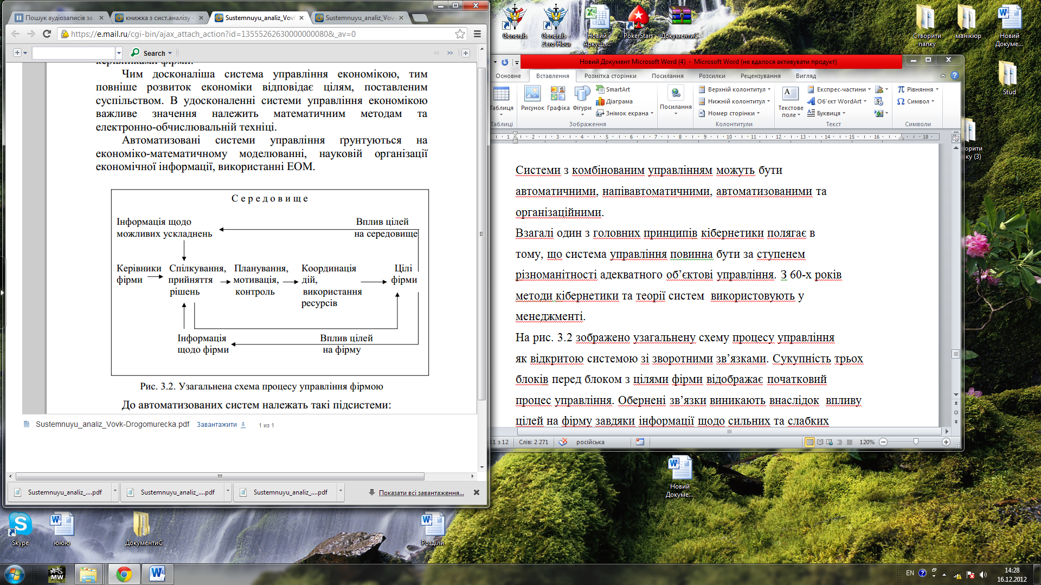The image size is (1041, 585).
Task: Click Word repeat action quick-access button
Action: click(505, 62)
